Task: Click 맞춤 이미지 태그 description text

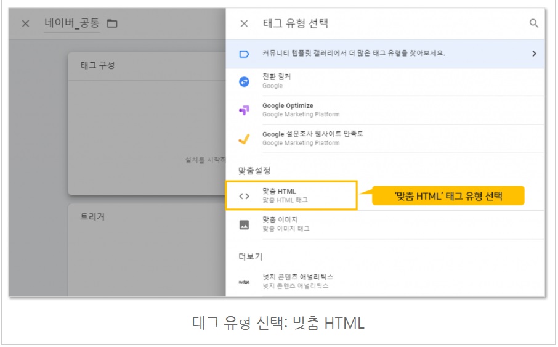Action: click(286, 229)
